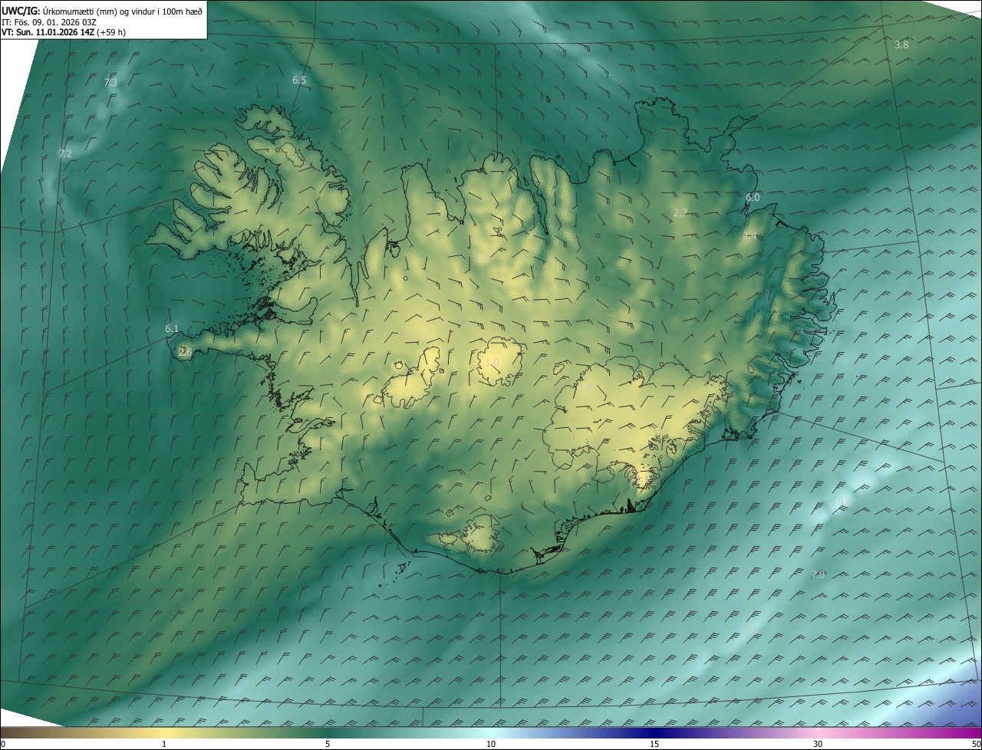
Task: Click the 5 tick on the colorbar
Action: 328,744
